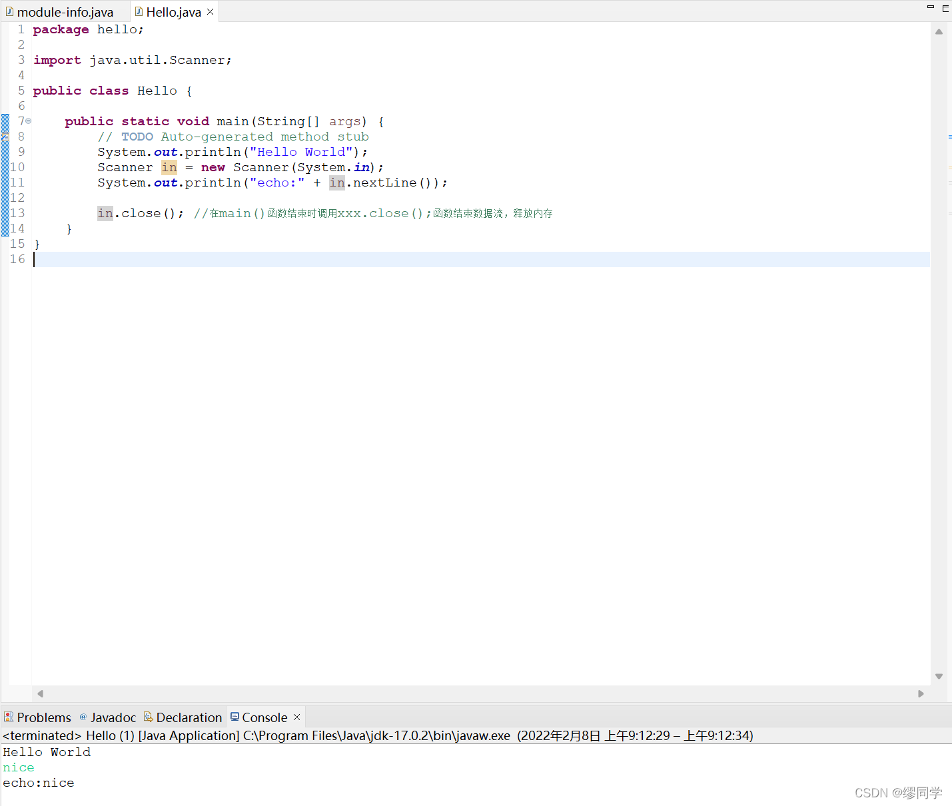The image size is (952, 806).
Task: Minimize the editor area with top-right icon
Action: 931,7
